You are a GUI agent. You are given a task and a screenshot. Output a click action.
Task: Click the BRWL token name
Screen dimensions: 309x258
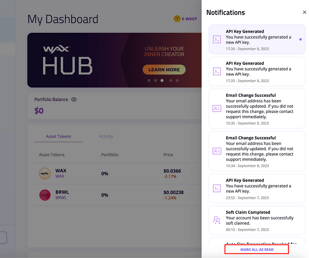pos(62,192)
